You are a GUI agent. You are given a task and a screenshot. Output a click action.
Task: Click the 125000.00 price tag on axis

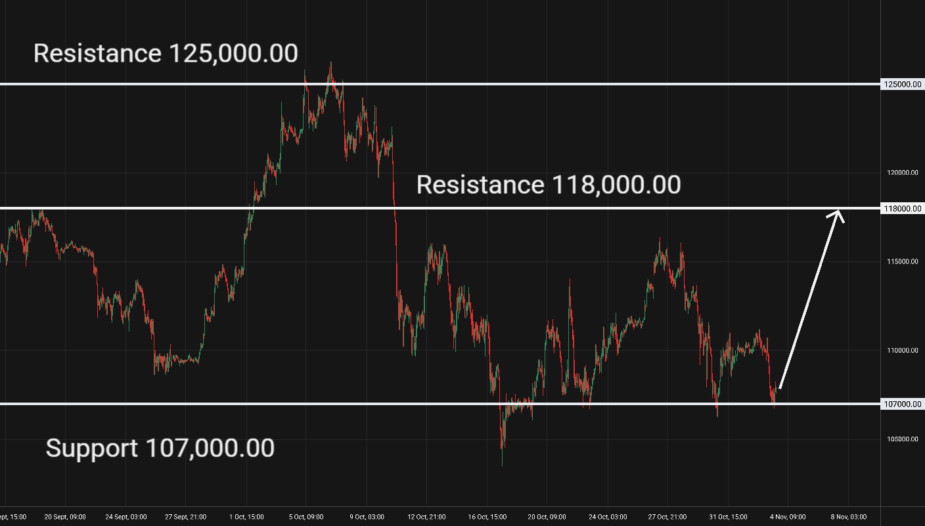tap(901, 84)
